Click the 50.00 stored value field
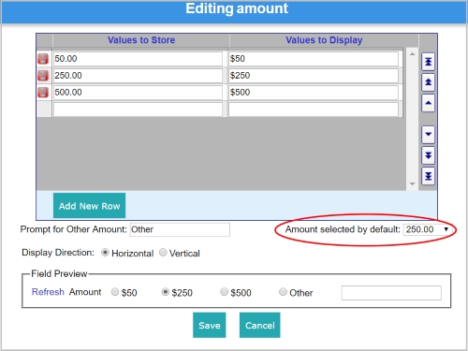 tap(138, 59)
